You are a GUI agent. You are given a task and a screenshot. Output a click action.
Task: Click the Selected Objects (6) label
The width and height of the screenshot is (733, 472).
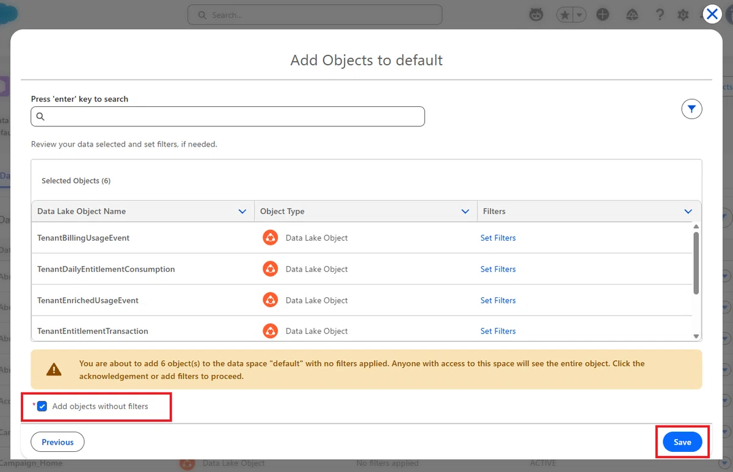(x=76, y=181)
